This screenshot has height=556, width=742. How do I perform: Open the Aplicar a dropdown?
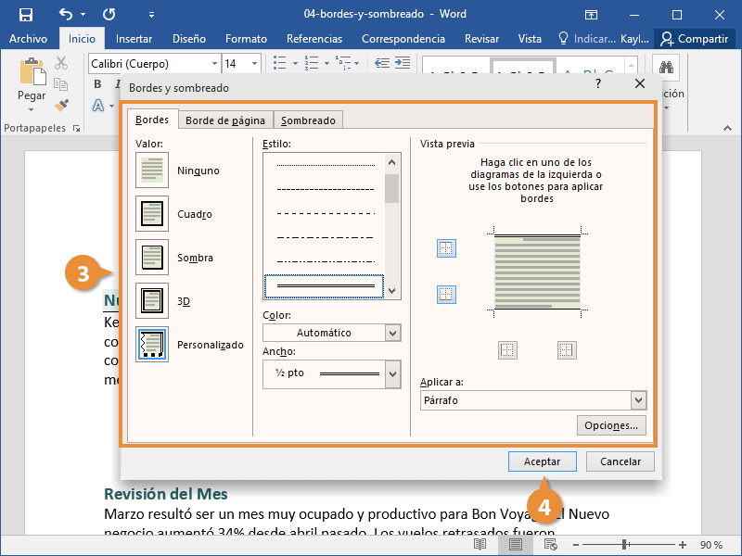[x=532, y=400]
